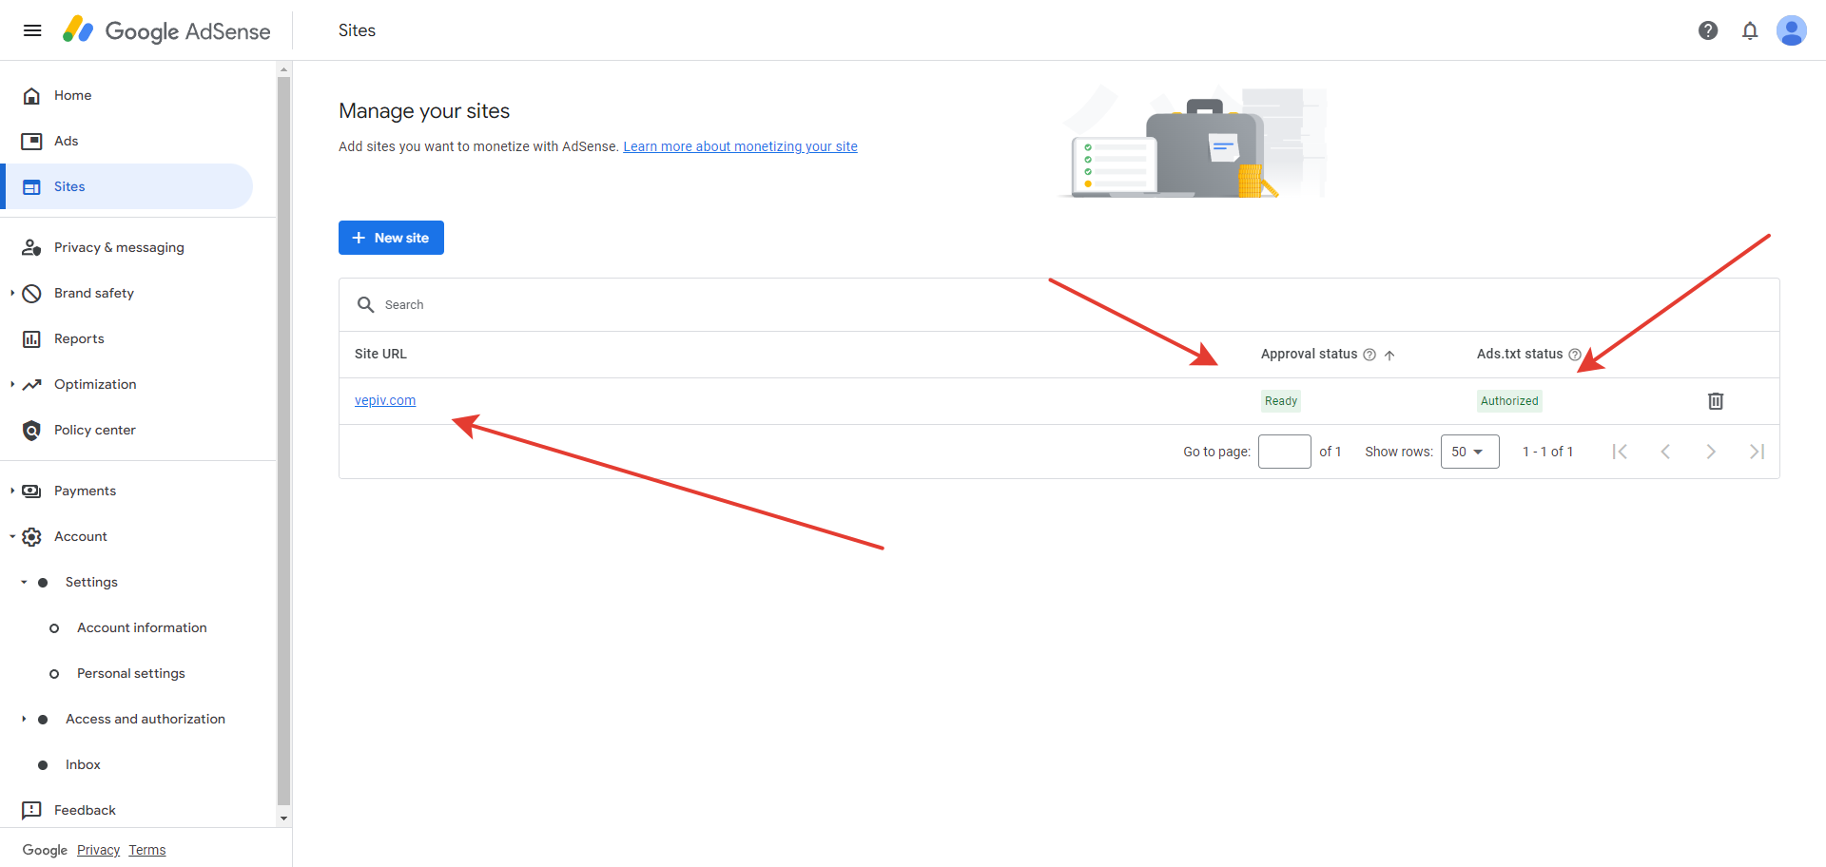Click the Ready status badge
Screen dimensions: 1826x867
click(x=1281, y=401)
